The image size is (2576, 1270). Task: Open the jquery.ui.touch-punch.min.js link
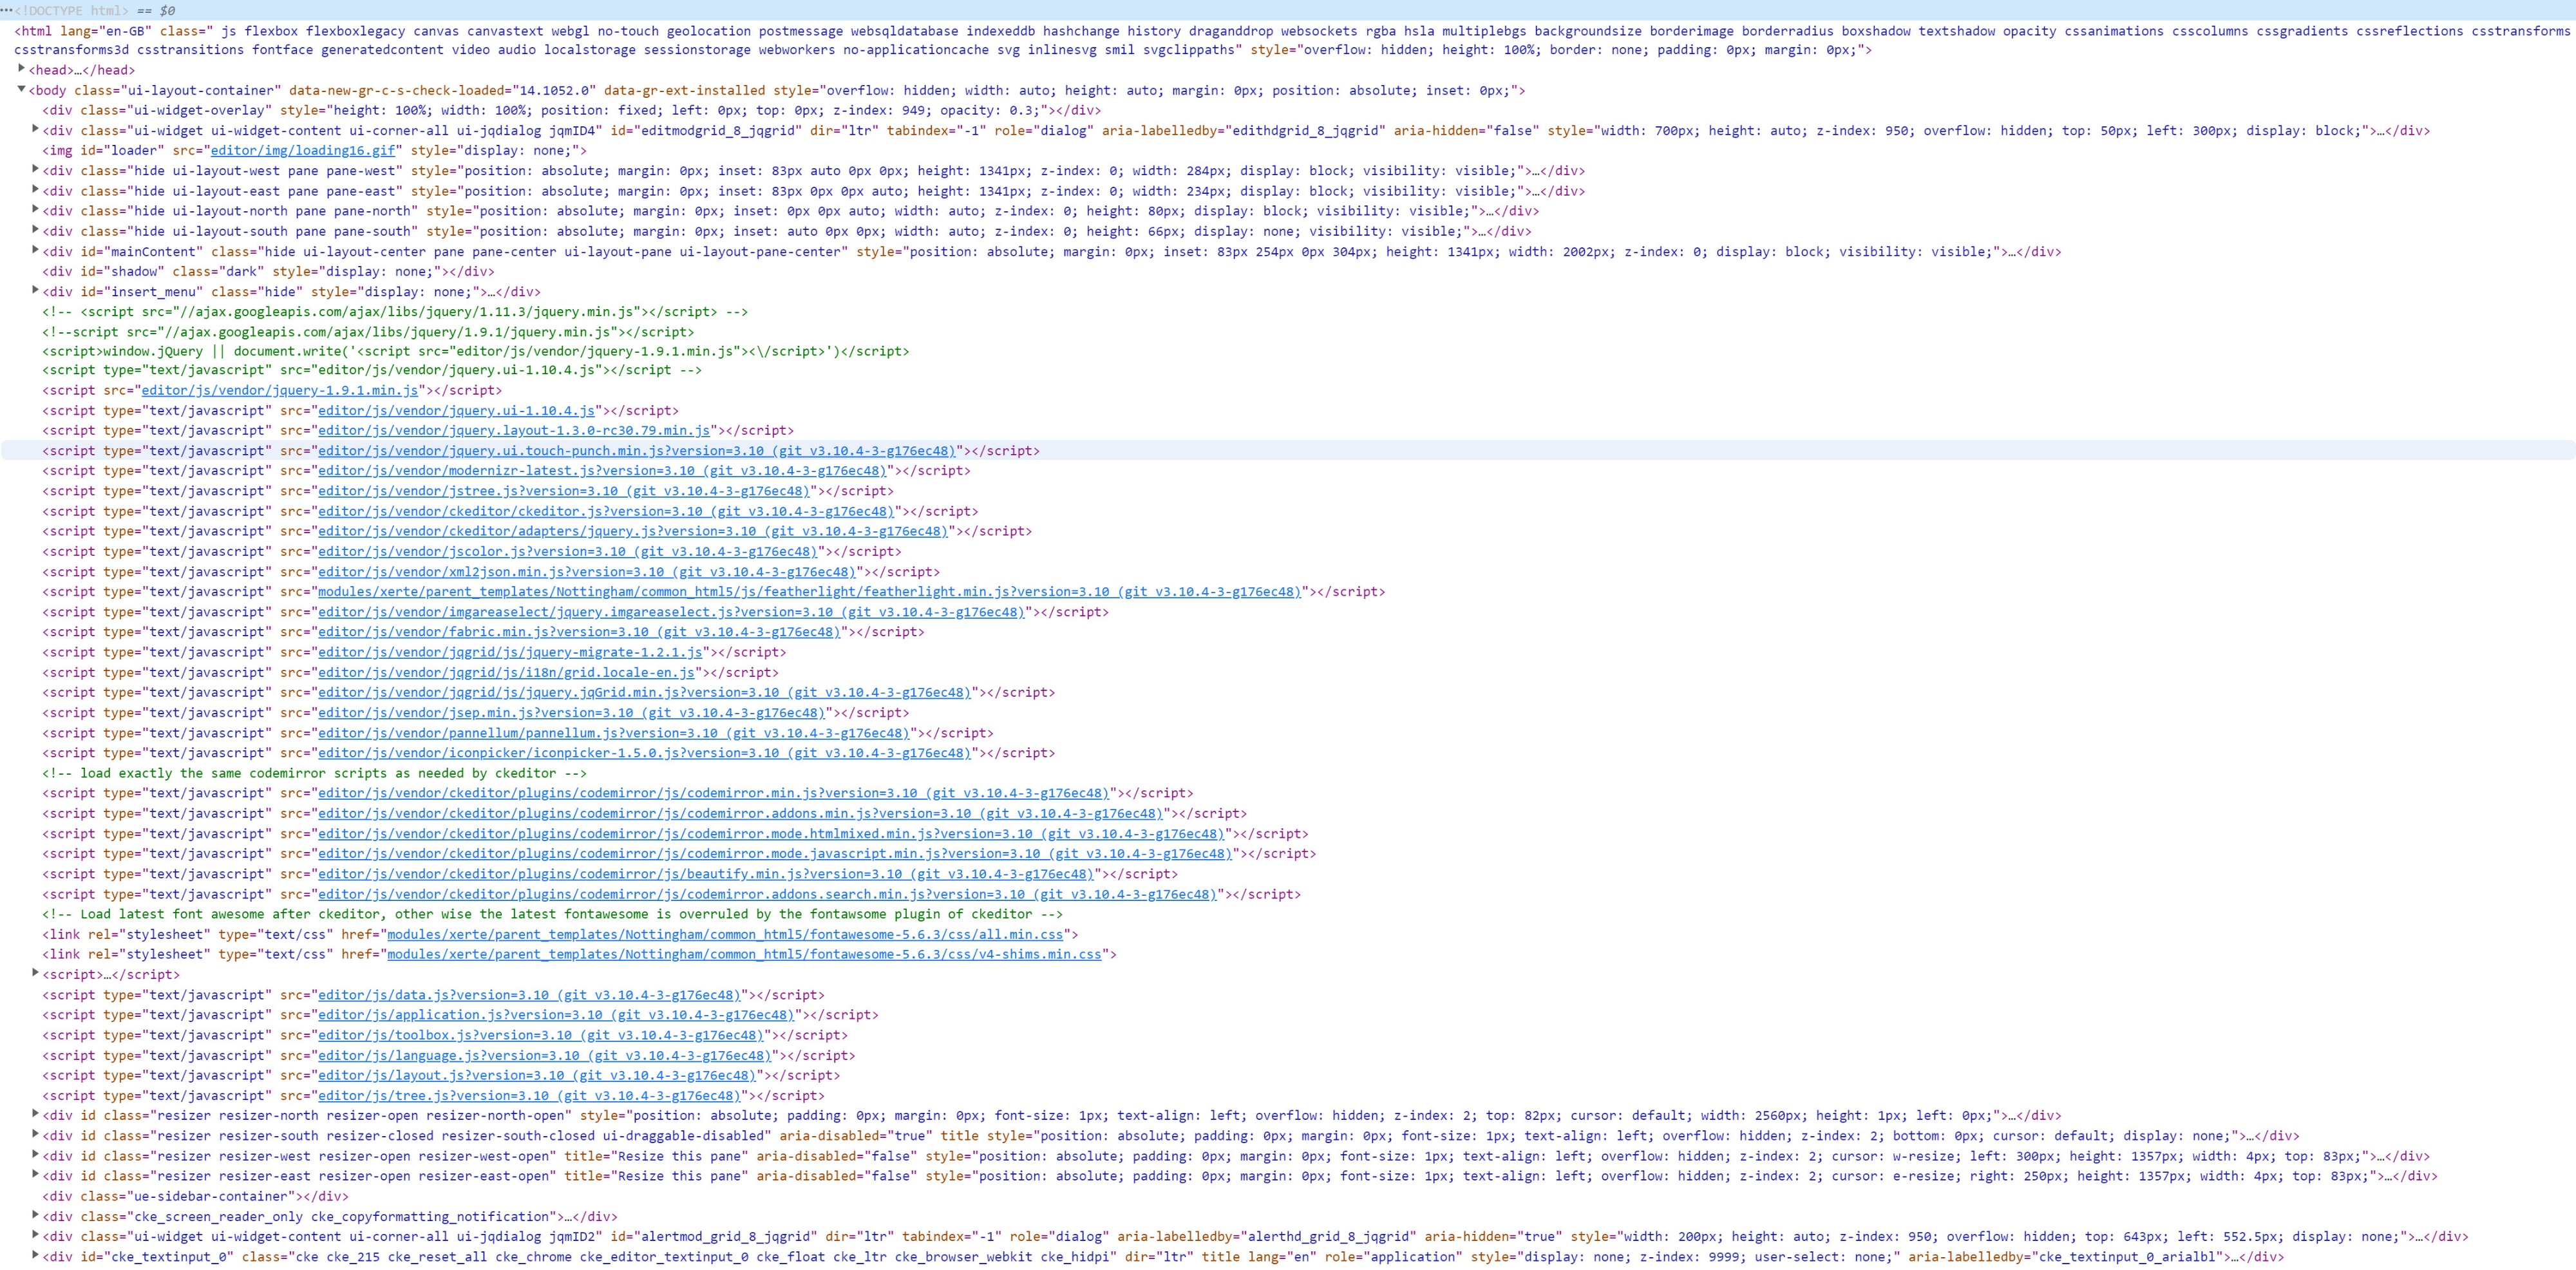coord(637,451)
